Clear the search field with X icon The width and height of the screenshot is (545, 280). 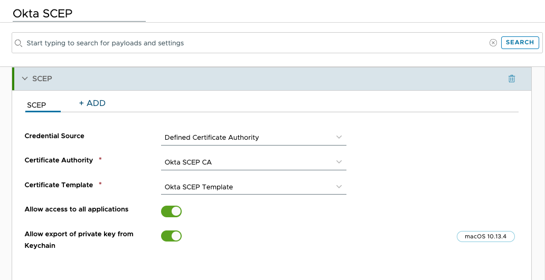pos(493,43)
